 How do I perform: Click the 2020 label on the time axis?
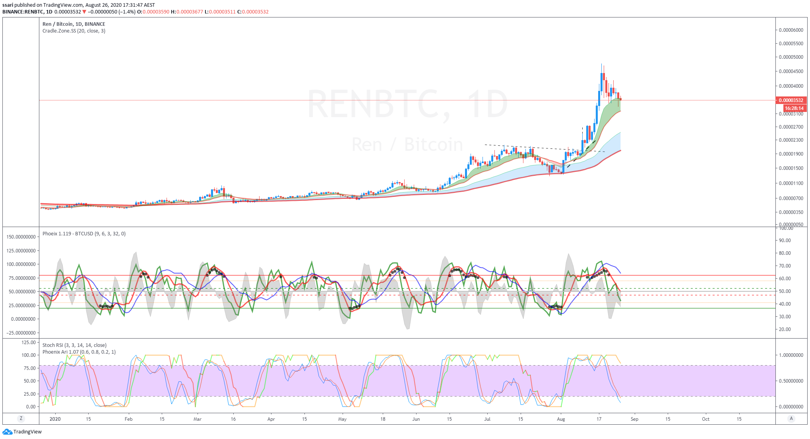click(55, 419)
